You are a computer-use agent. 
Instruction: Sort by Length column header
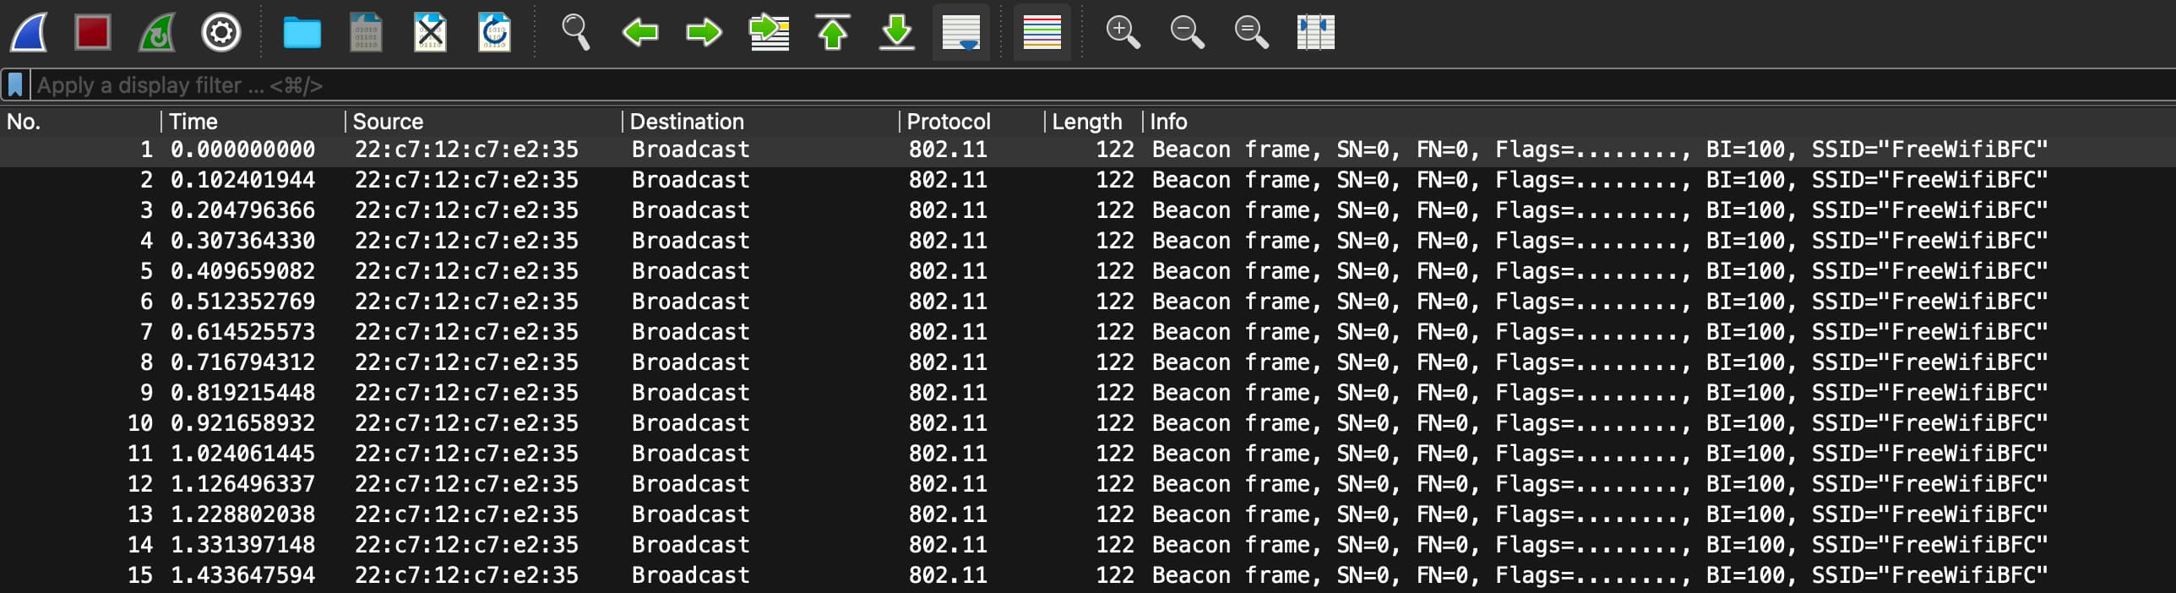click(1094, 122)
